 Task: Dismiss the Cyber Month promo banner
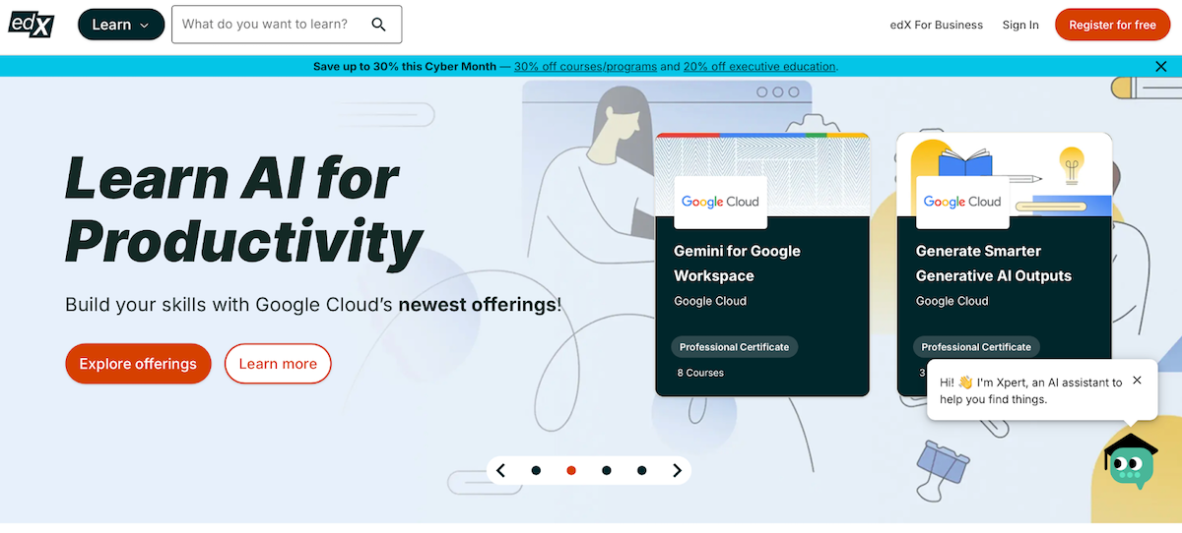[x=1161, y=67]
